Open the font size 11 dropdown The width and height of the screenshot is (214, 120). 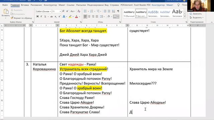[60, 11]
